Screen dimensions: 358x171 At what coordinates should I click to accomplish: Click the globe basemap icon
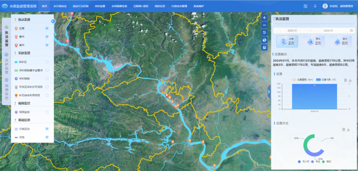(264, 40)
